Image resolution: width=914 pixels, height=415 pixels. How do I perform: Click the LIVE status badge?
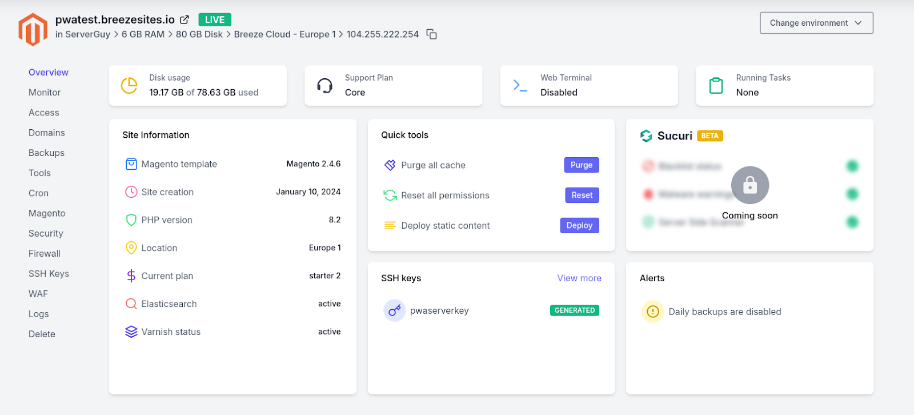tap(215, 19)
